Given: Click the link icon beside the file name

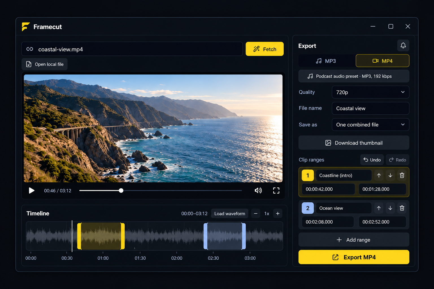Looking at the screenshot, I should [30, 49].
